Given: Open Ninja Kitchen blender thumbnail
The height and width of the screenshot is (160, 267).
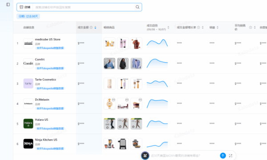Looking at the screenshot, I should tap(109, 144).
